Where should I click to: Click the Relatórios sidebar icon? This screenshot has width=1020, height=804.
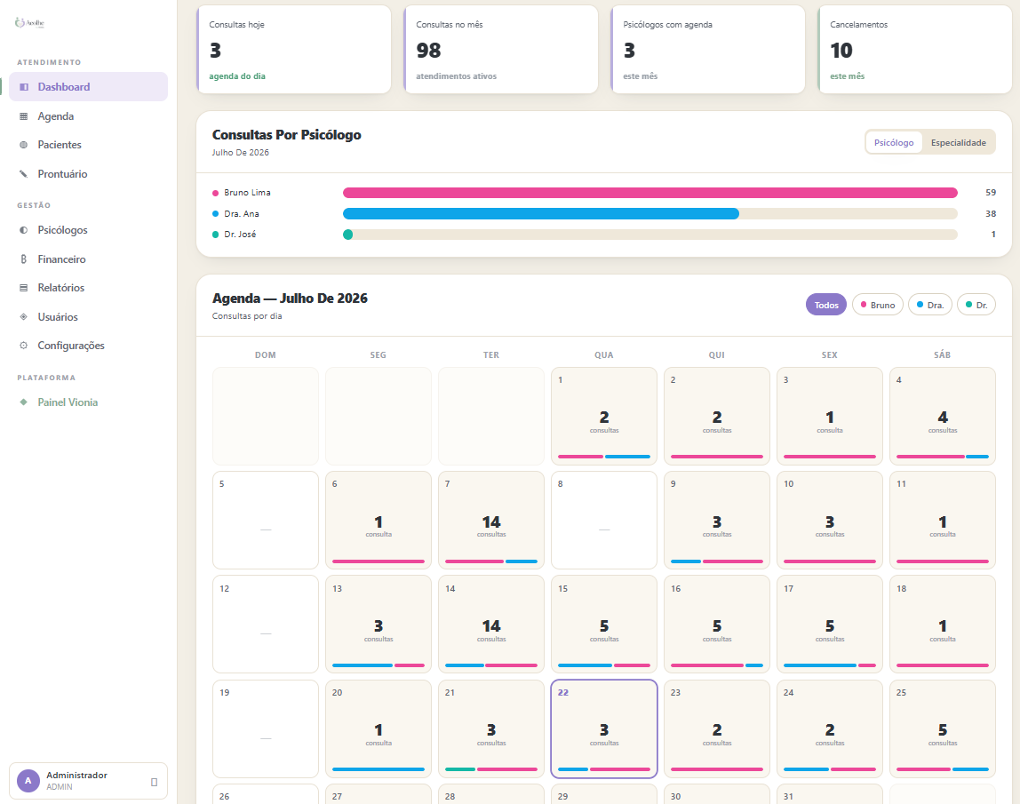(x=24, y=288)
